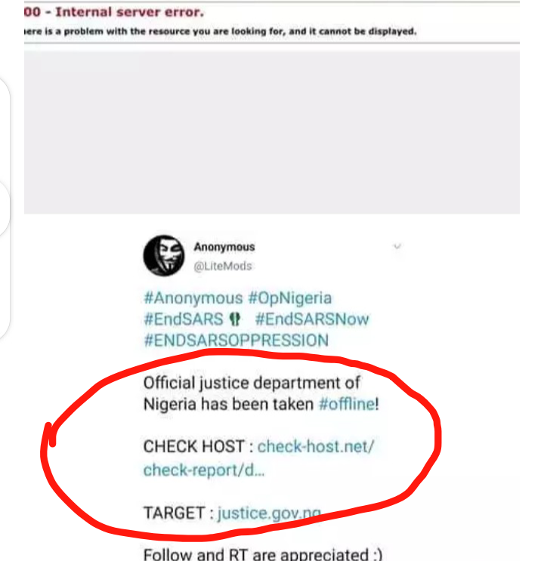Visit the justice.gov.ng target link
544x561 pixels.
click(269, 513)
